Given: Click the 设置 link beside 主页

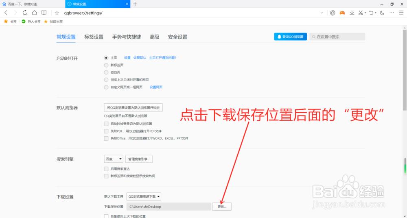Looking at the screenshot, I should 127,58.
